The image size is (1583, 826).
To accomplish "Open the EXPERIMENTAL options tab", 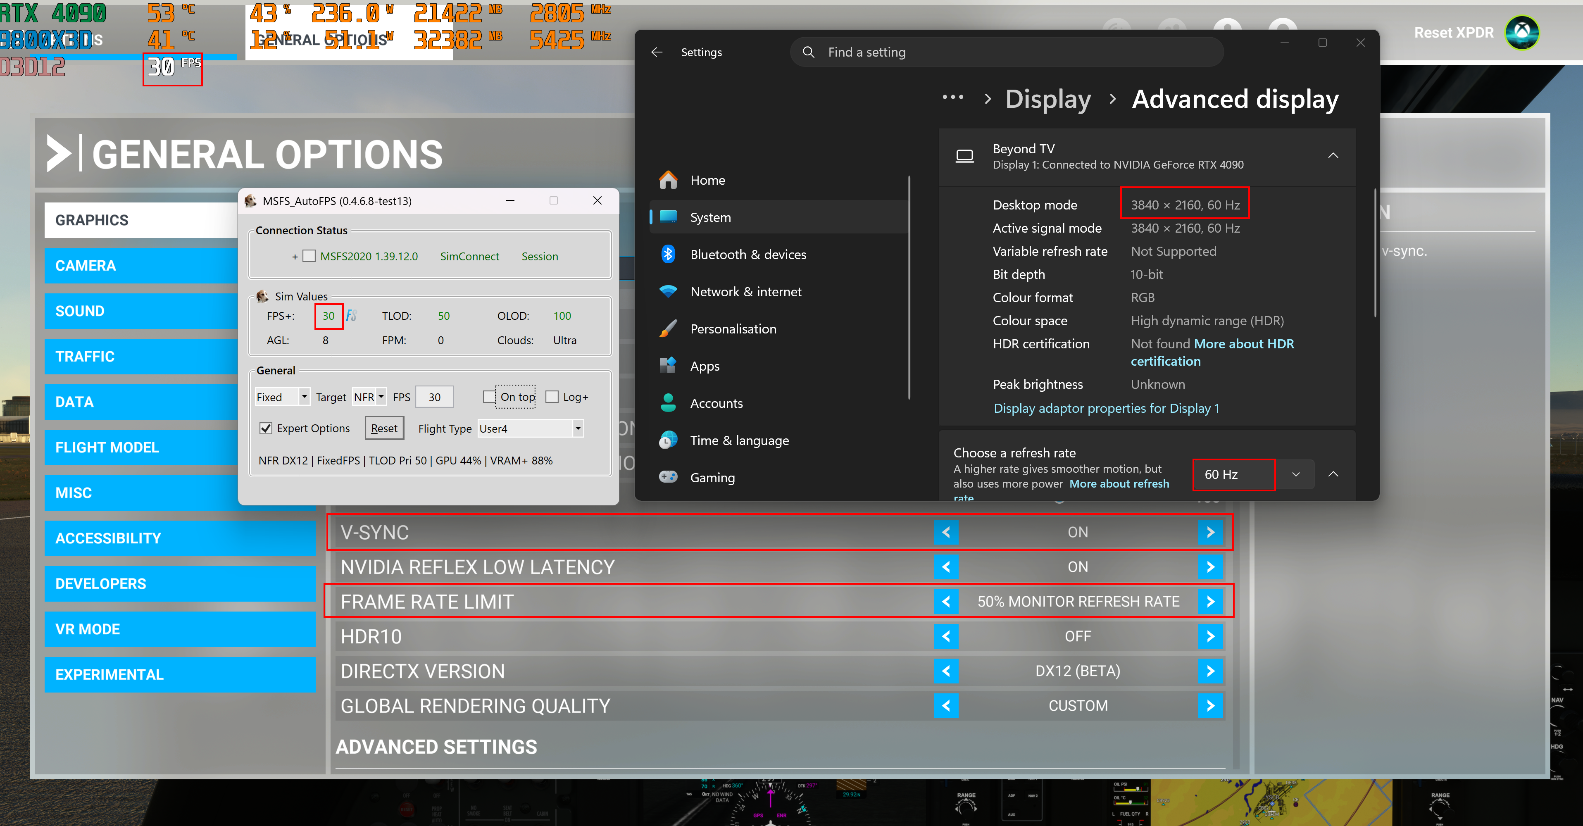I will [179, 675].
